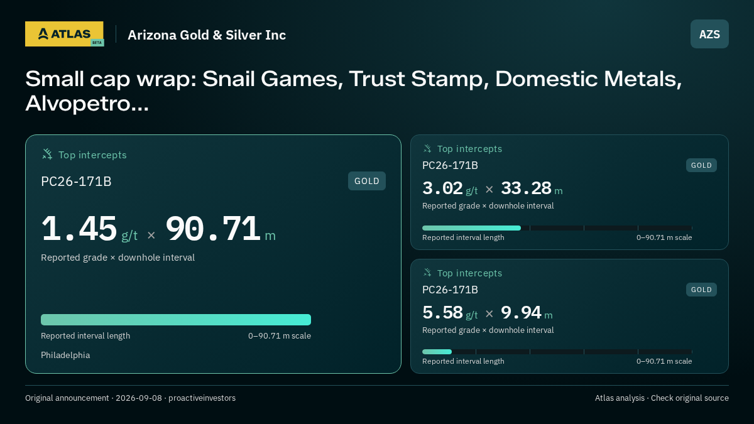The width and height of the screenshot is (754, 424).
Task: Click the 5.58 grade value
Action: [442, 312]
